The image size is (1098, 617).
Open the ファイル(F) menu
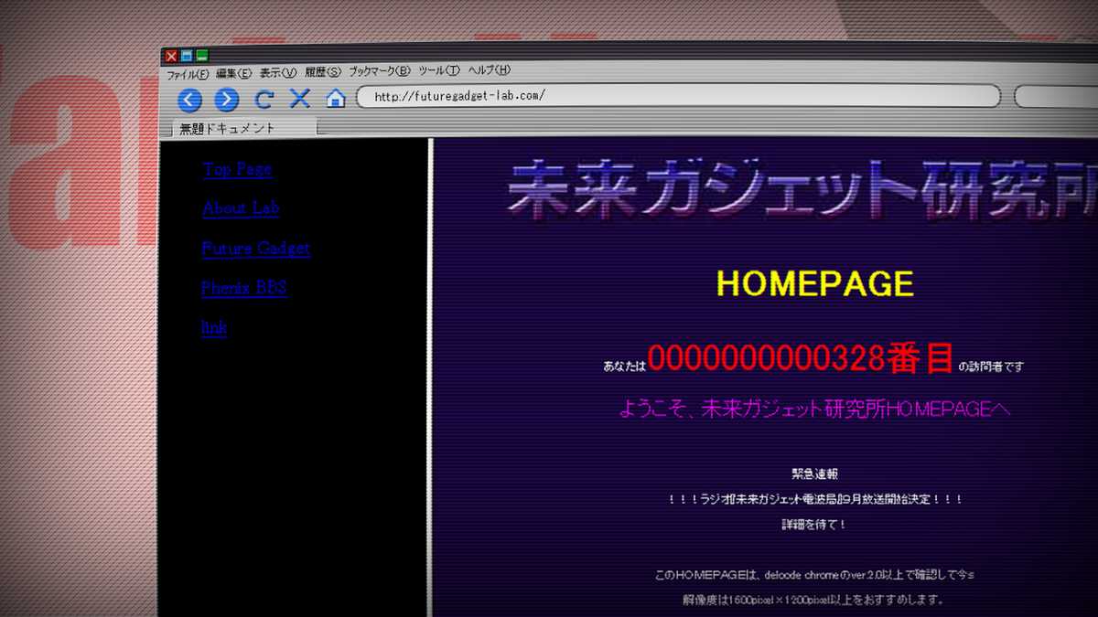[188, 73]
